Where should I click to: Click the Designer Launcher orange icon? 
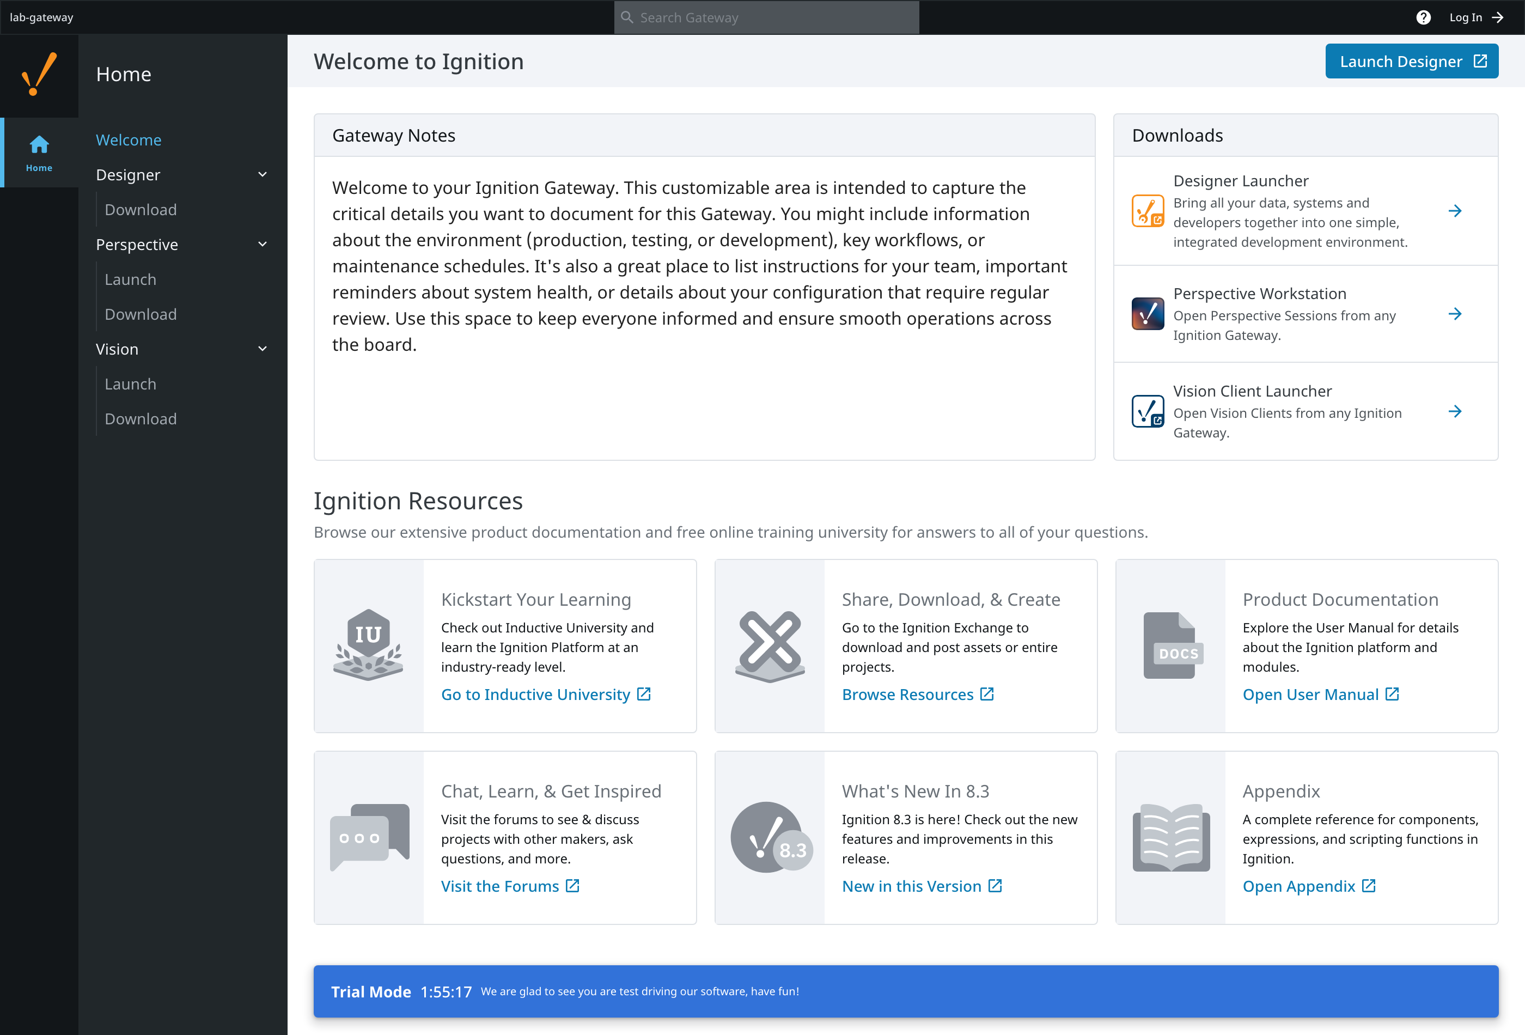pos(1148,211)
